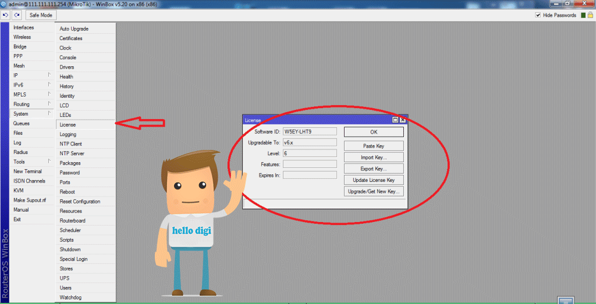
Task: Expand the Routing submenu arrow
Action: coord(49,104)
